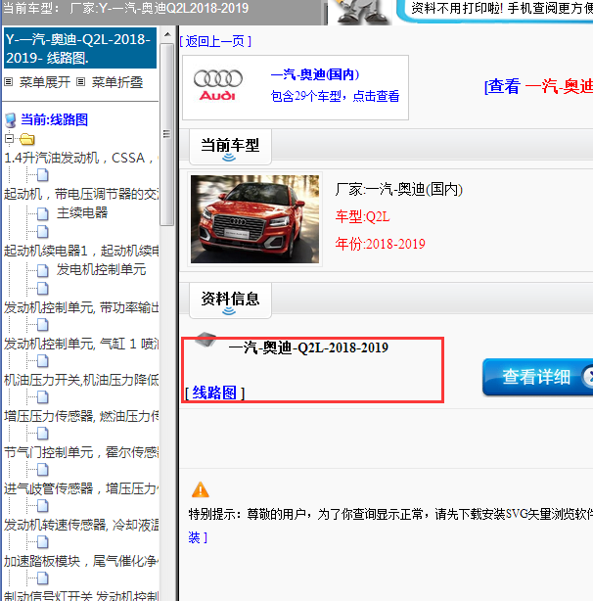Screen dimensions: 593x601
Task: Click the 一汽-奥迪-Q2L-2018-2019 title
Action: point(308,347)
